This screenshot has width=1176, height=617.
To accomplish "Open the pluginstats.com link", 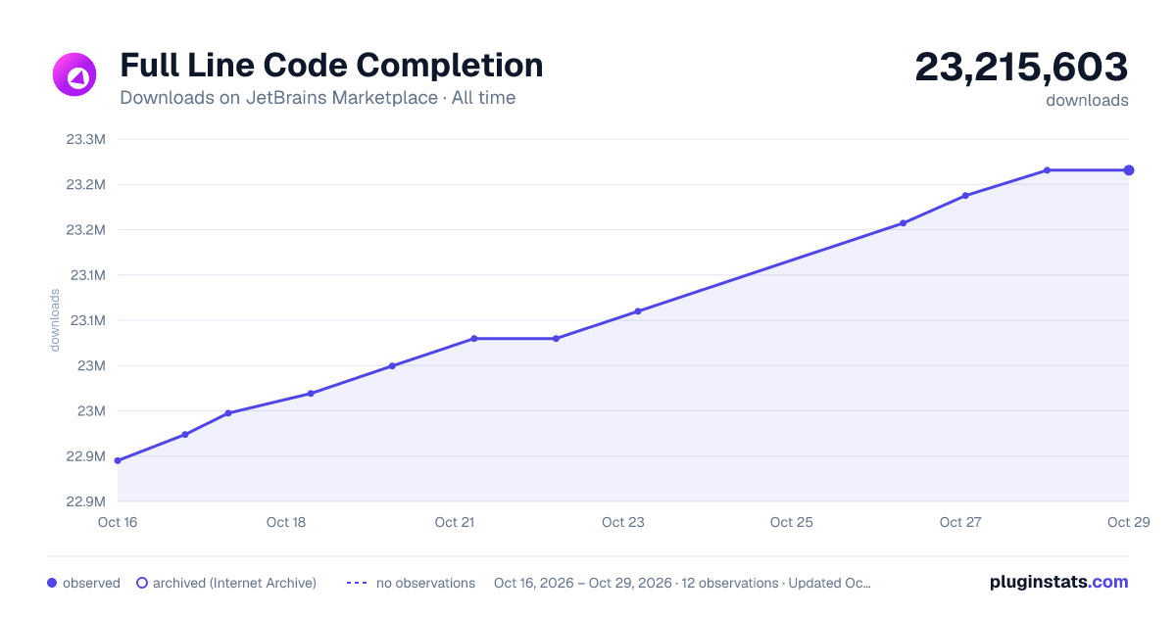I will [x=1058, y=582].
